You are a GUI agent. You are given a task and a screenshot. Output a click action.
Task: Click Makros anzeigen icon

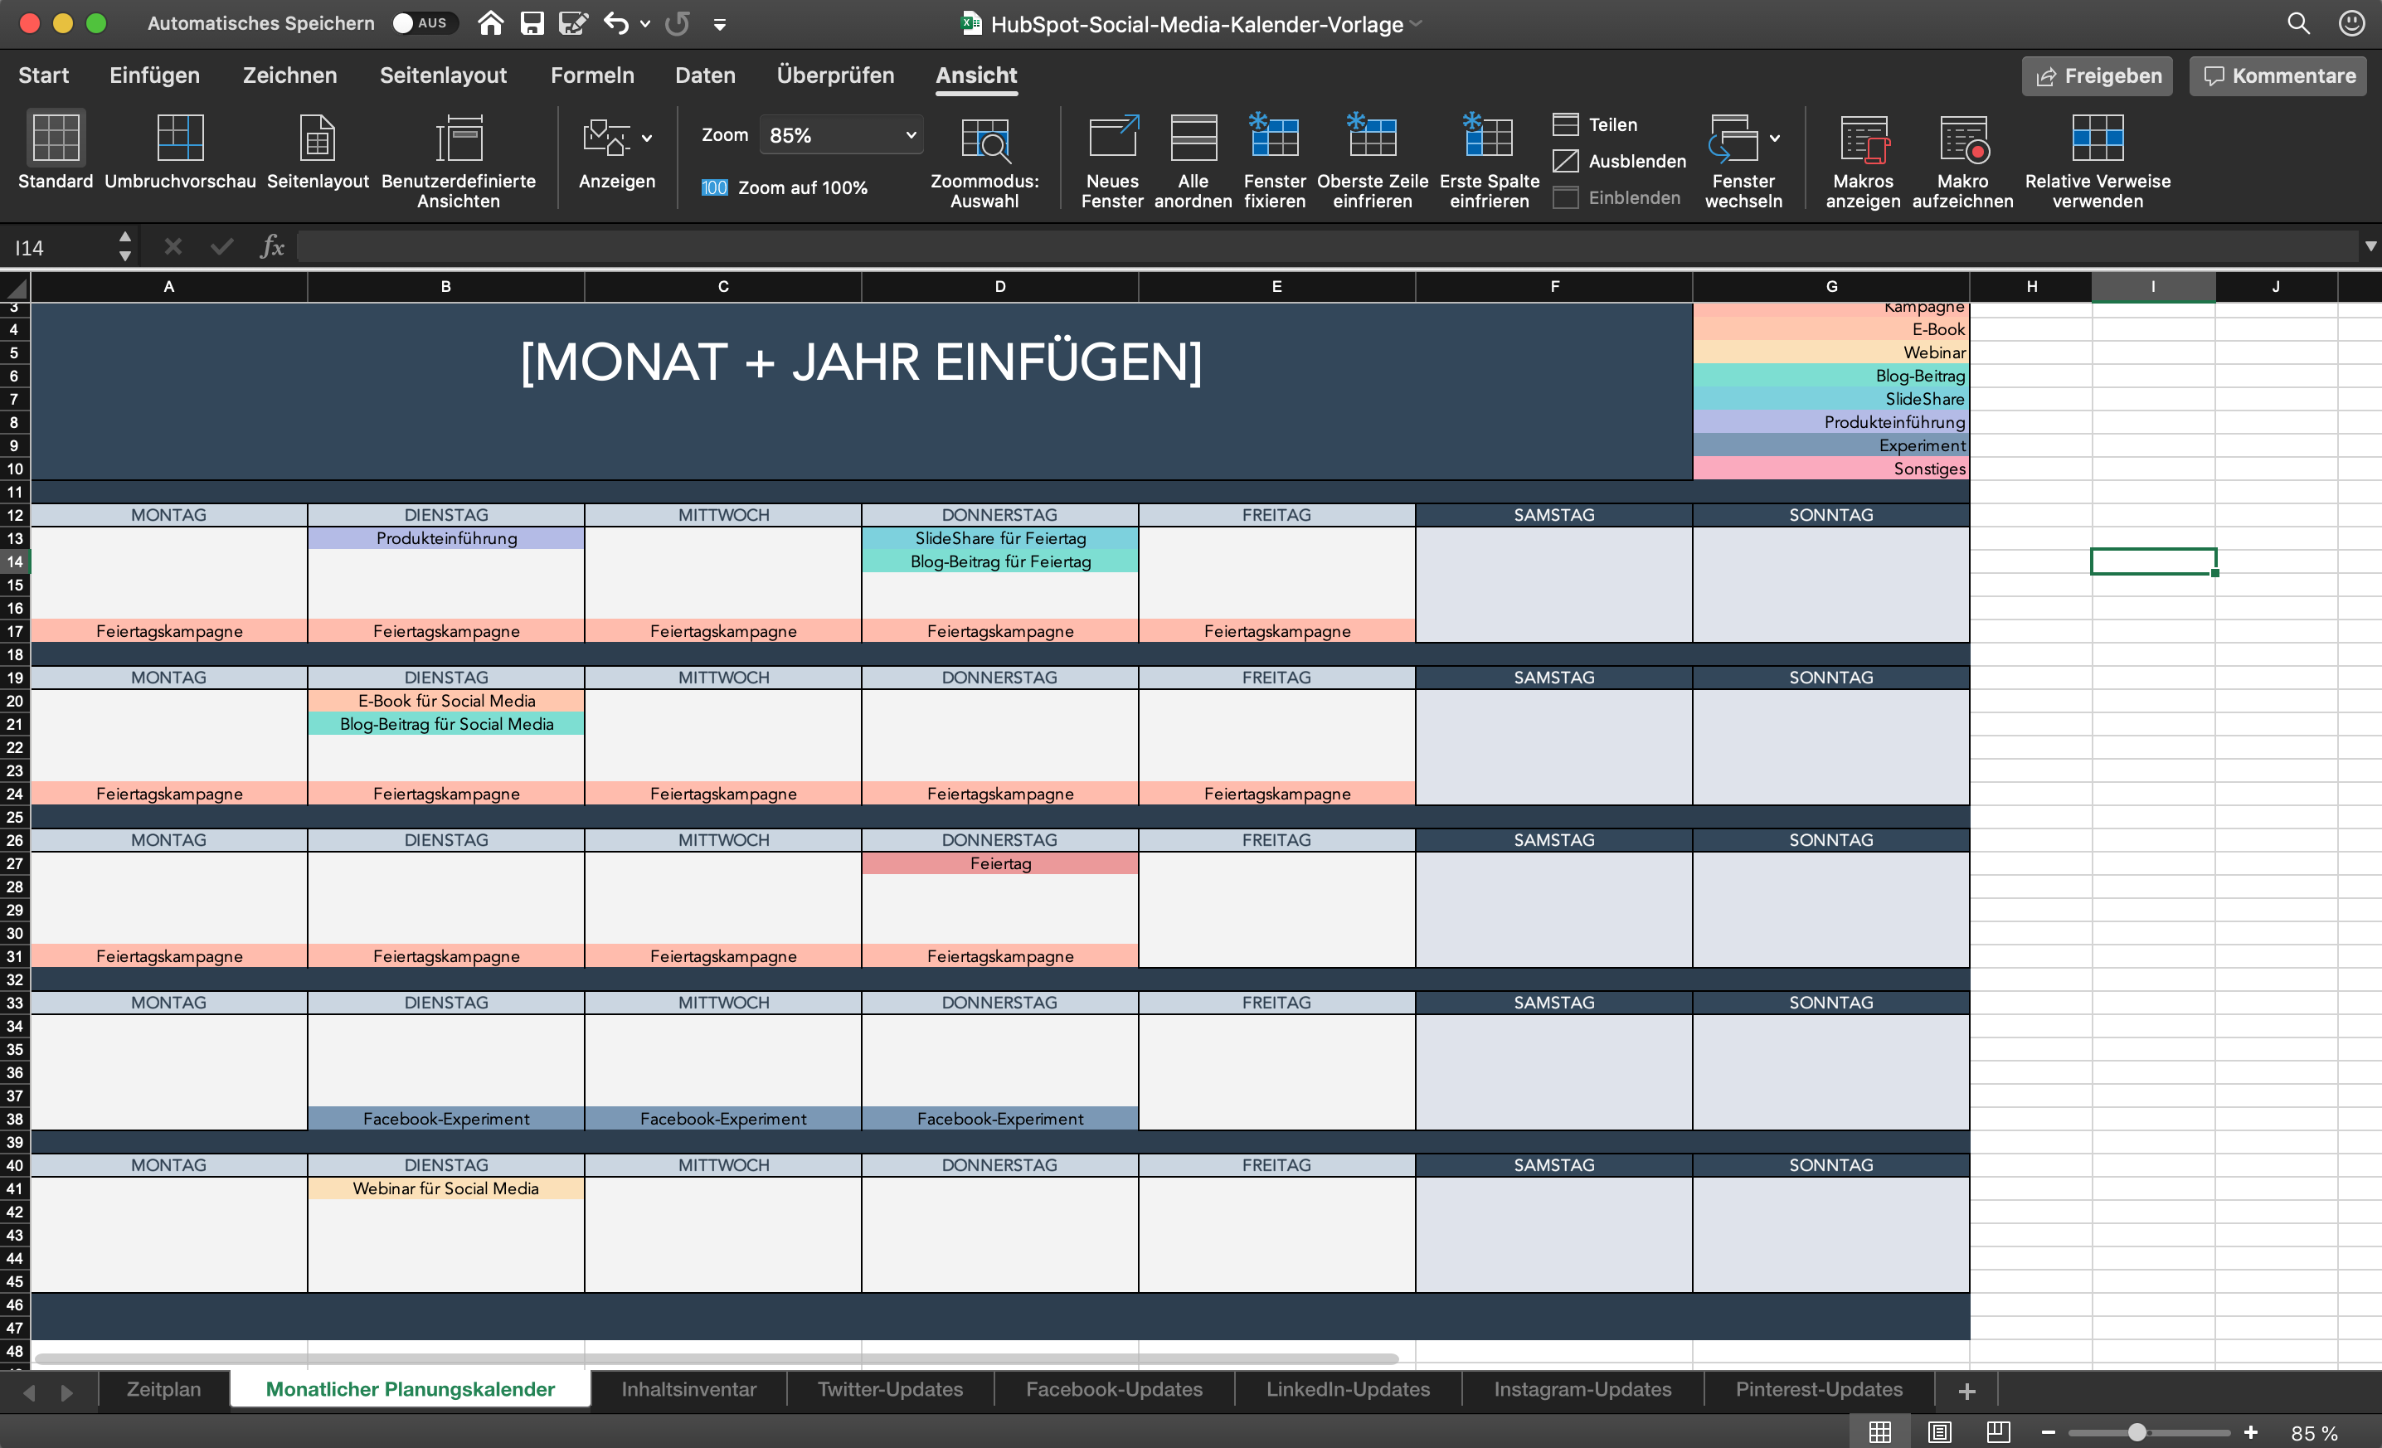pos(1863,138)
